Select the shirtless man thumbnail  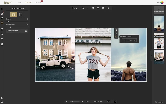coord(159,24)
